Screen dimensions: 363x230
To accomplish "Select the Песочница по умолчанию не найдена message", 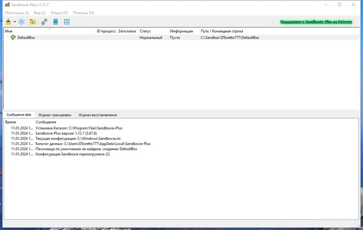I will pyautogui.click(x=86, y=149).
